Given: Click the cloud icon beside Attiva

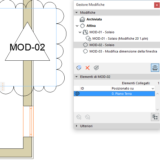Looking at the screenshot, I should (x=82, y=26).
